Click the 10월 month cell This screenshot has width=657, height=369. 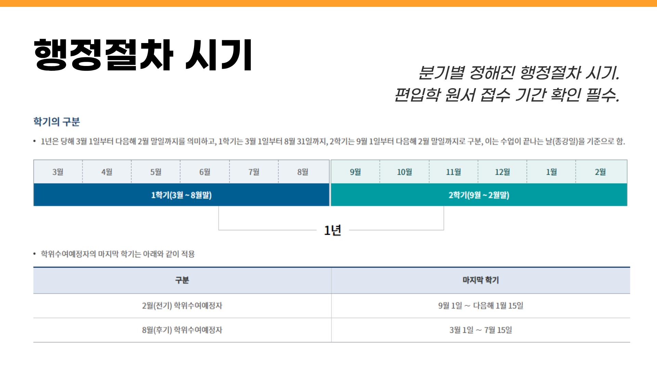404,172
